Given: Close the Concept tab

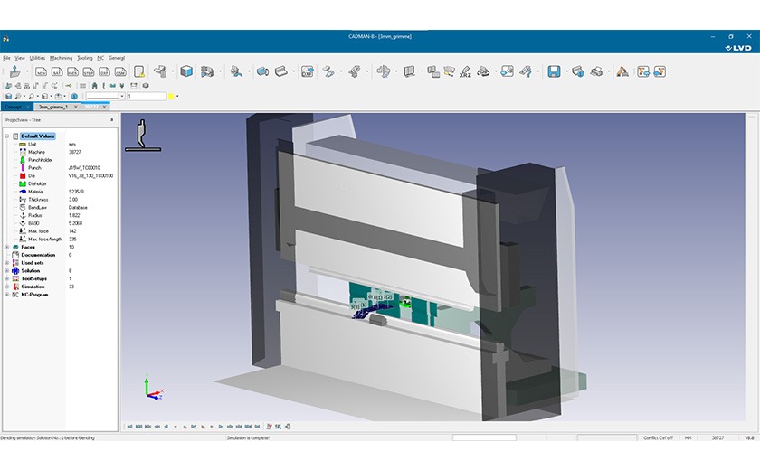Looking at the screenshot, I should pyautogui.click(x=28, y=107).
